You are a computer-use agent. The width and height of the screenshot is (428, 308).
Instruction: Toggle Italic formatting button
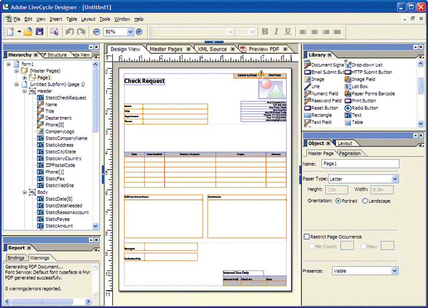click(276, 32)
